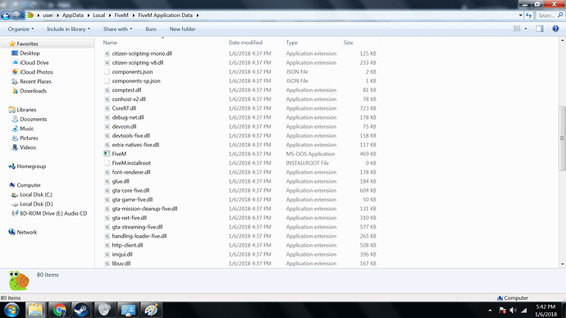Open the Documents library
Image resolution: width=566 pixels, height=318 pixels.
[33, 119]
